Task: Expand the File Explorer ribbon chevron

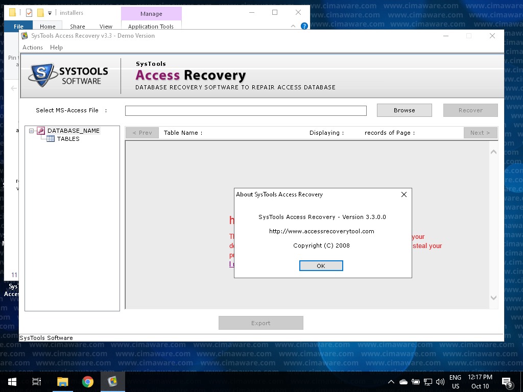Action: (293, 26)
